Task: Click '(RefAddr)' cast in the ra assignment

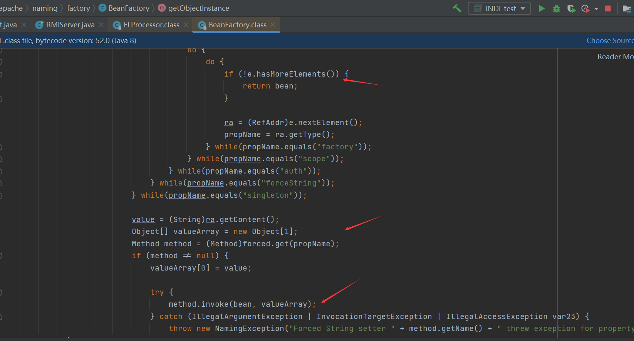Action: pyautogui.click(x=268, y=122)
